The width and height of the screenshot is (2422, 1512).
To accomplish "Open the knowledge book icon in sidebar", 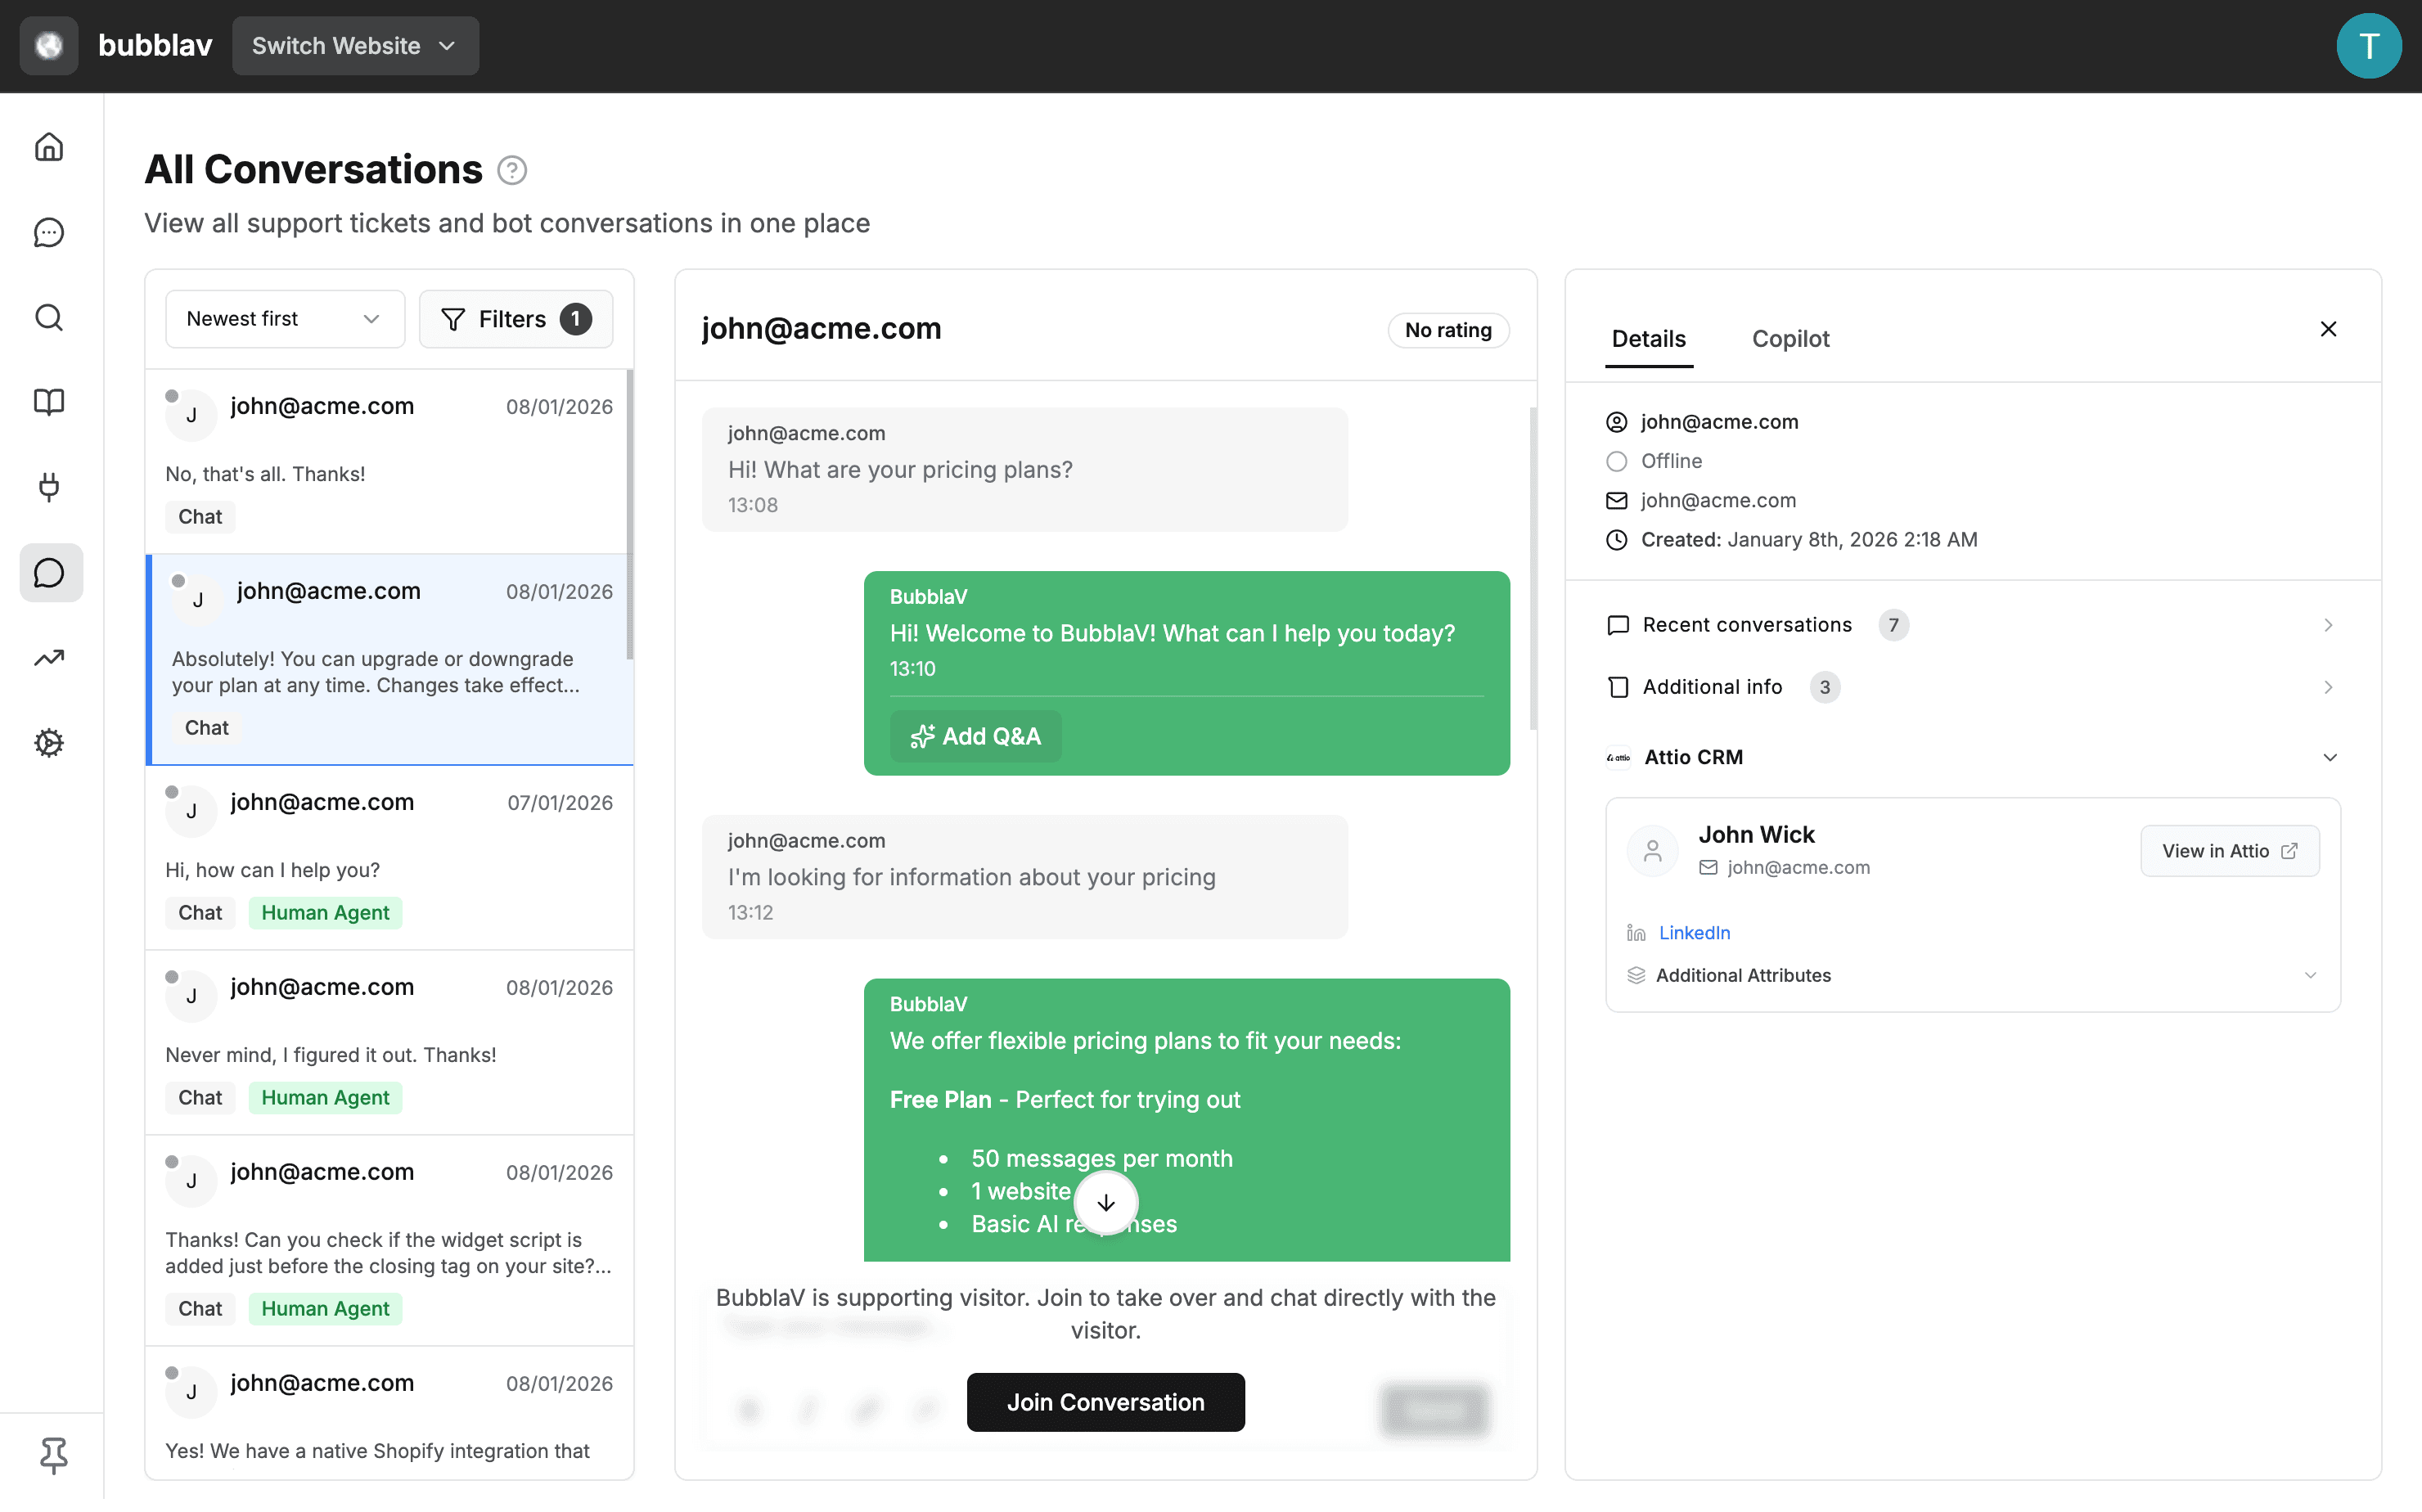I will [49, 403].
